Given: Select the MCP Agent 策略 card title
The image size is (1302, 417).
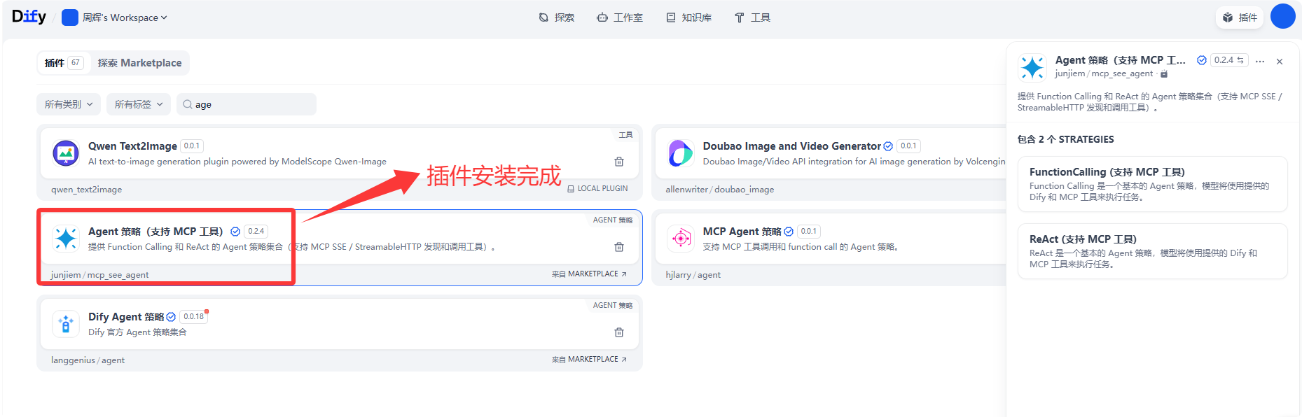Looking at the screenshot, I should [x=742, y=232].
